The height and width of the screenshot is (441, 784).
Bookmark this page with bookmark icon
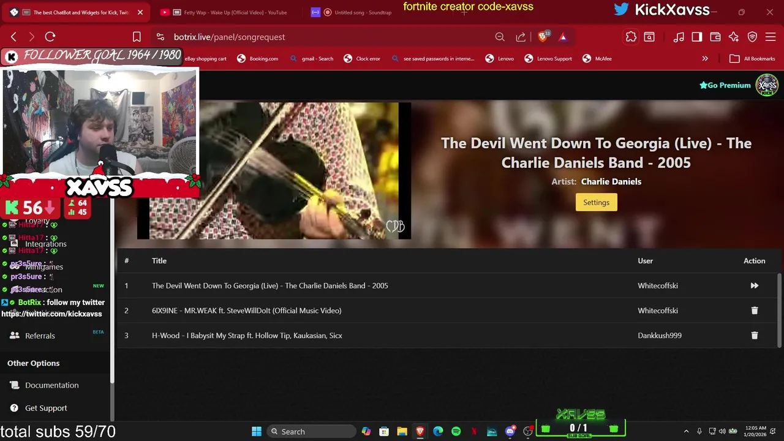tap(137, 37)
